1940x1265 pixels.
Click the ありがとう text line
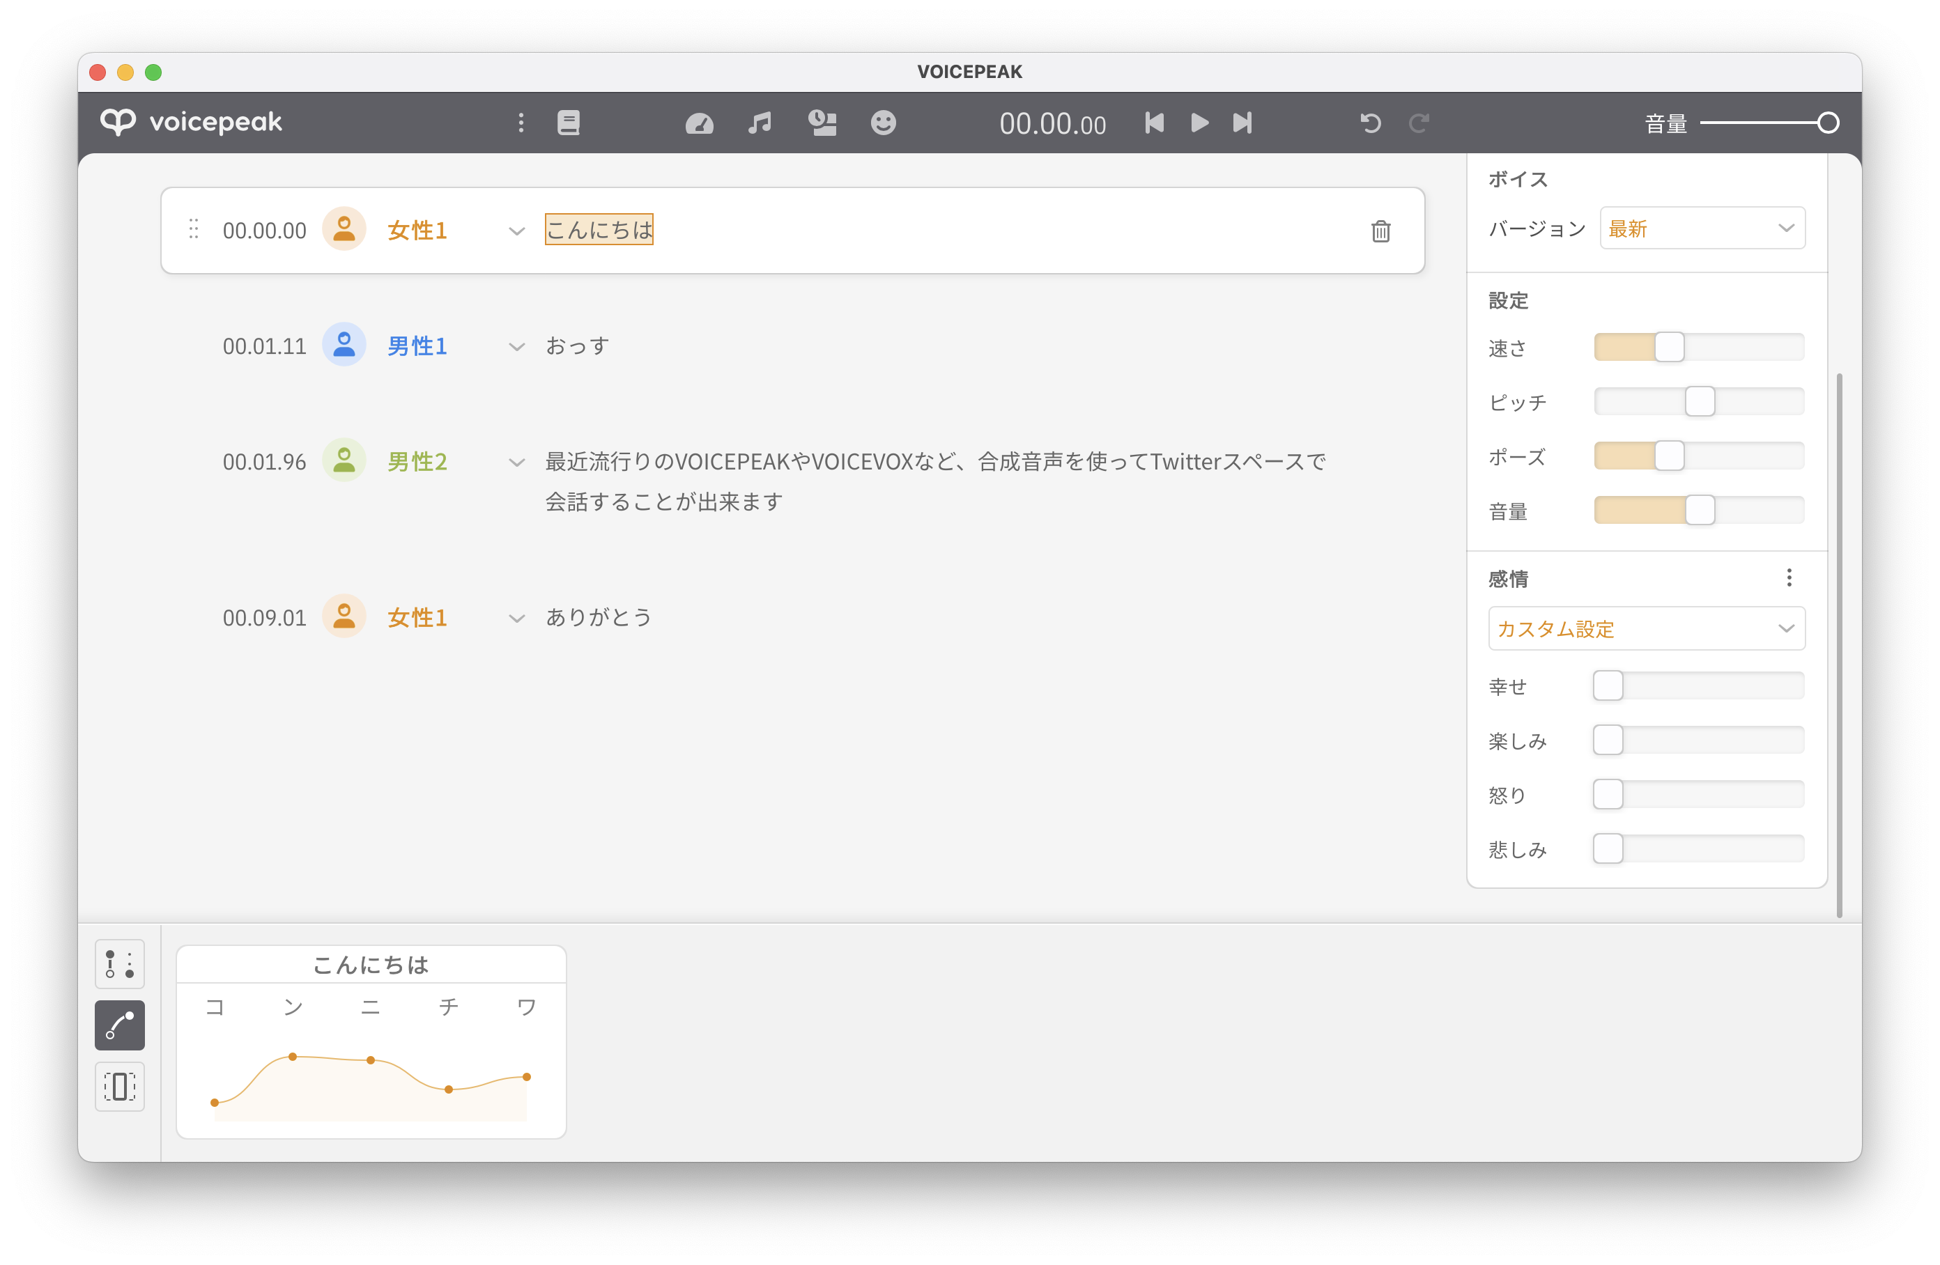coord(599,618)
